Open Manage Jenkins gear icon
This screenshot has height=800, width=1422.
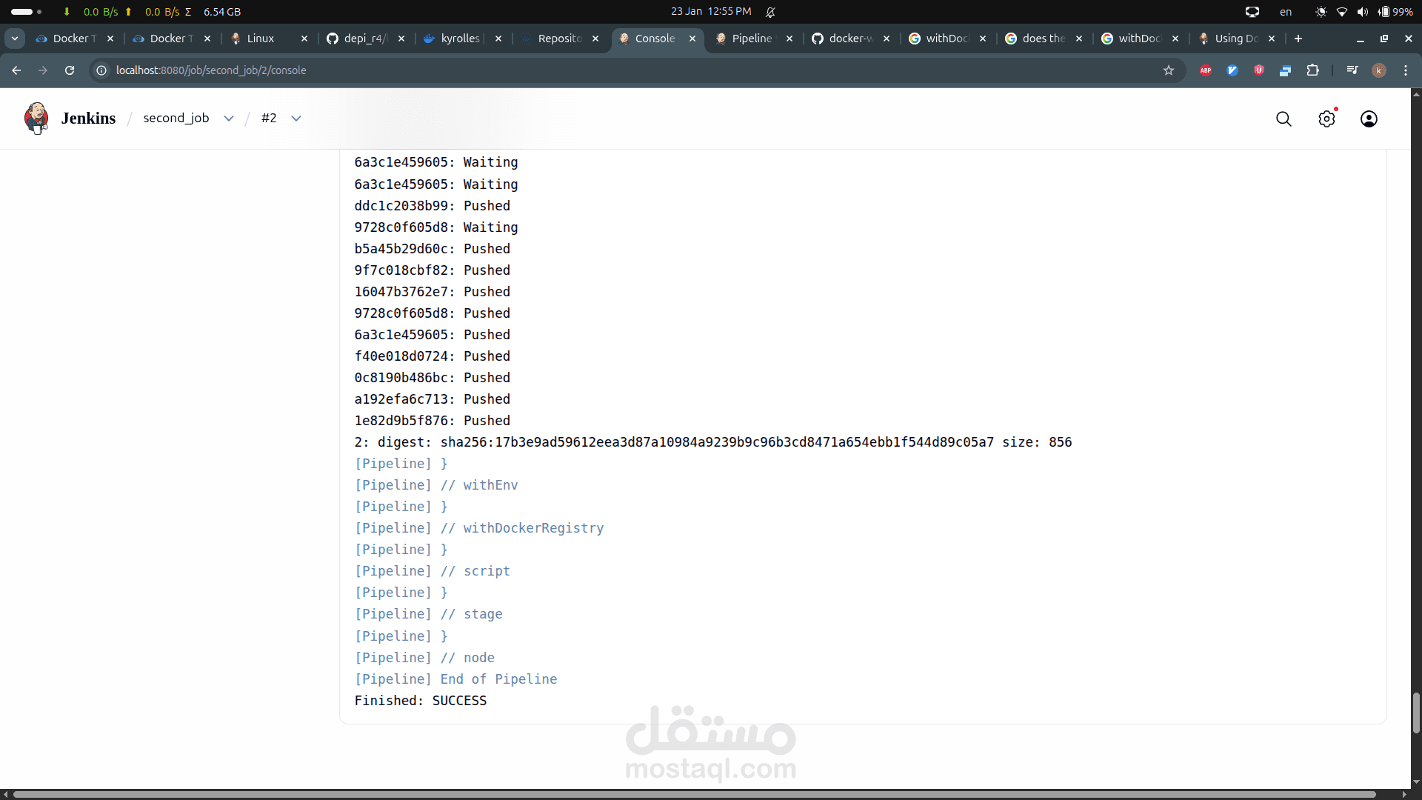click(1326, 119)
